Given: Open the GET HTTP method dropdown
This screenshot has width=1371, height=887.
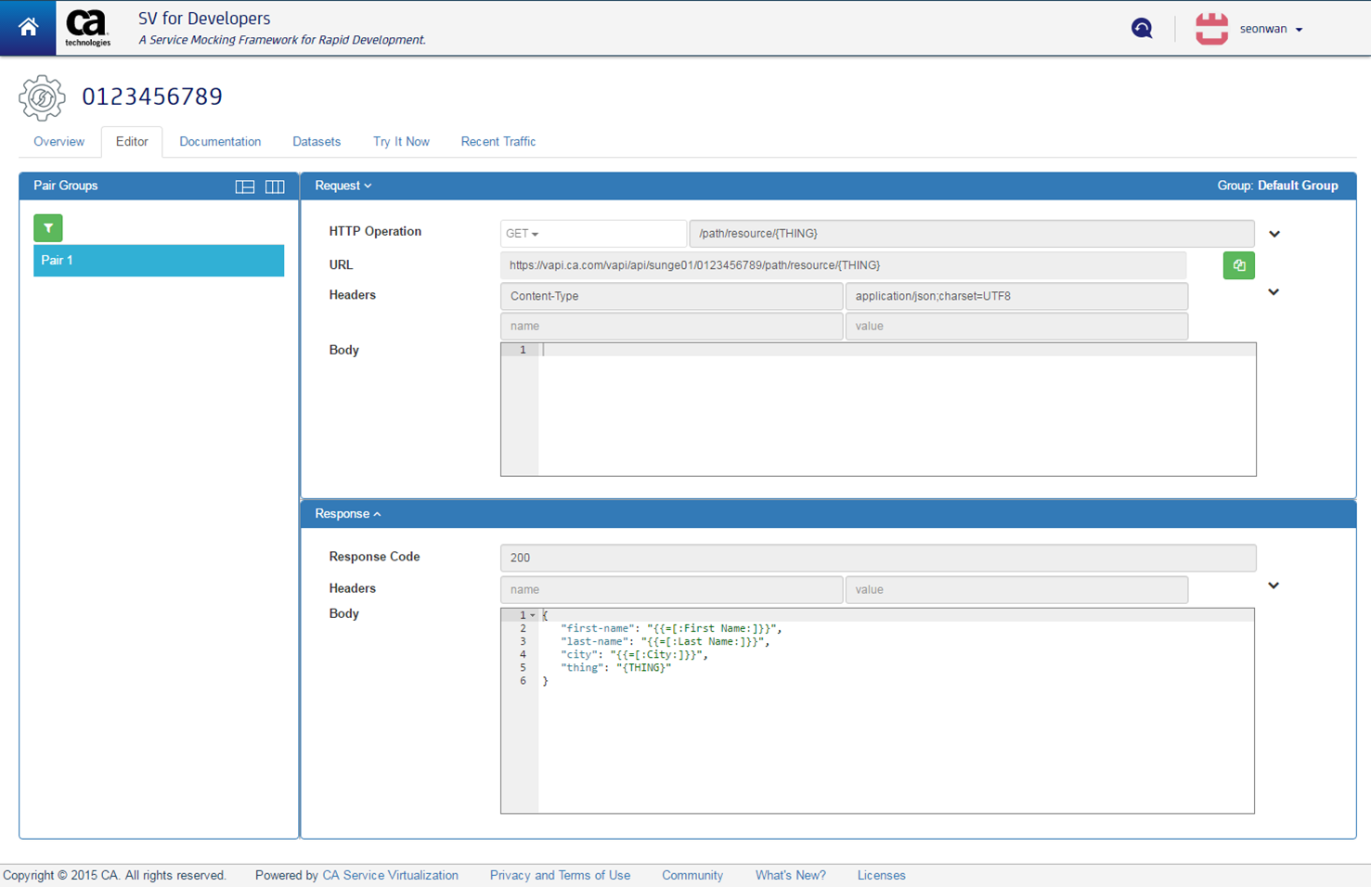Looking at the screenshot, I should pos(593,234).
